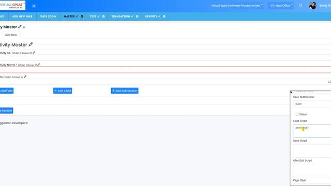This screenshot has width=331, height=186.
Task: Open the TEST menu
Action: [93, 17]
